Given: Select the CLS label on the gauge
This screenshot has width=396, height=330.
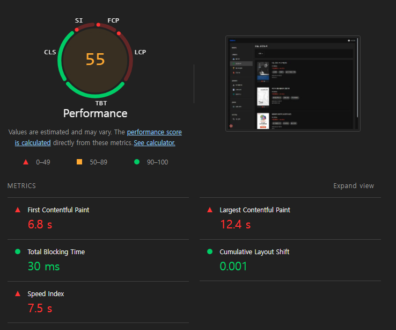Looking at the screenshot, I should coord(50,52).
